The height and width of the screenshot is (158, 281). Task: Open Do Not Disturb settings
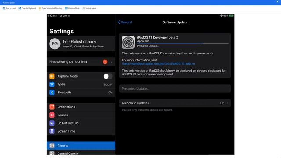point(81,123)
